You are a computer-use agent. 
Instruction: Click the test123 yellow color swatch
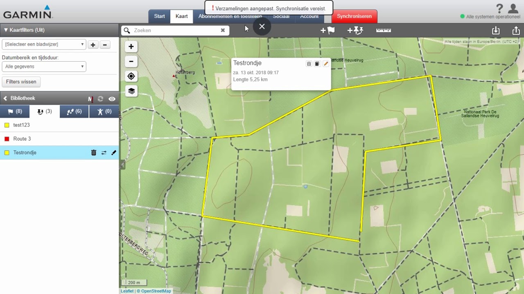click(x=7, y=125)
